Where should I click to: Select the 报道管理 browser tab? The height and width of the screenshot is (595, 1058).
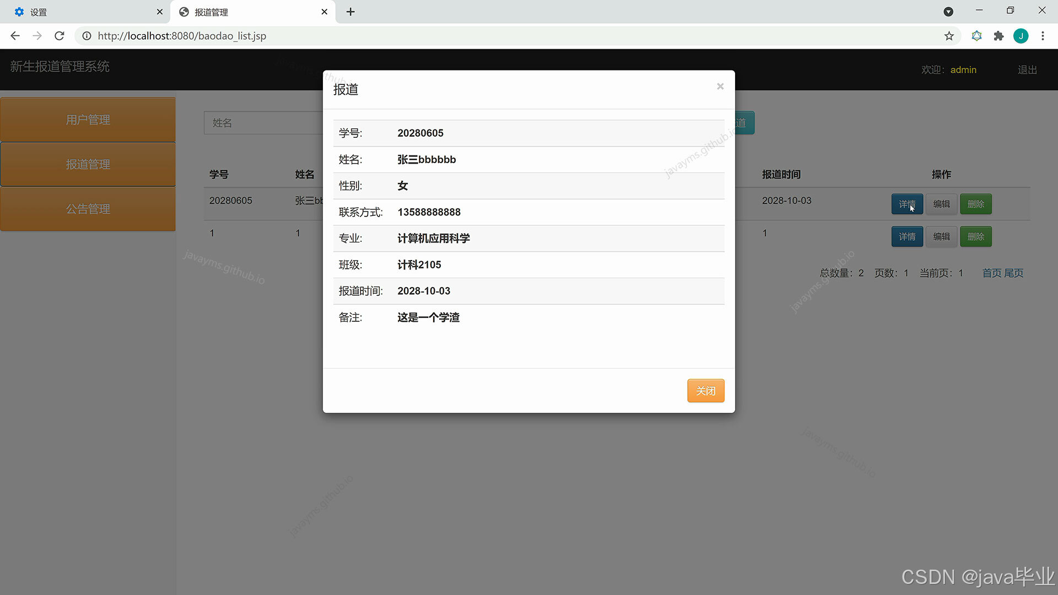tap(252, 12)
